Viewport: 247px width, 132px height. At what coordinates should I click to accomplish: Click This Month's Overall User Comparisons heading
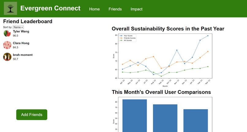(x=161, y=92)
